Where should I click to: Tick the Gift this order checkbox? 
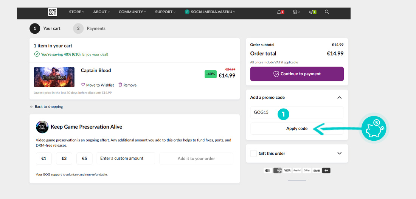pyautogui.click(x=253, y=154)
